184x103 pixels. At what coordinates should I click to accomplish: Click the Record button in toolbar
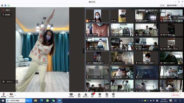coord(100,95)
